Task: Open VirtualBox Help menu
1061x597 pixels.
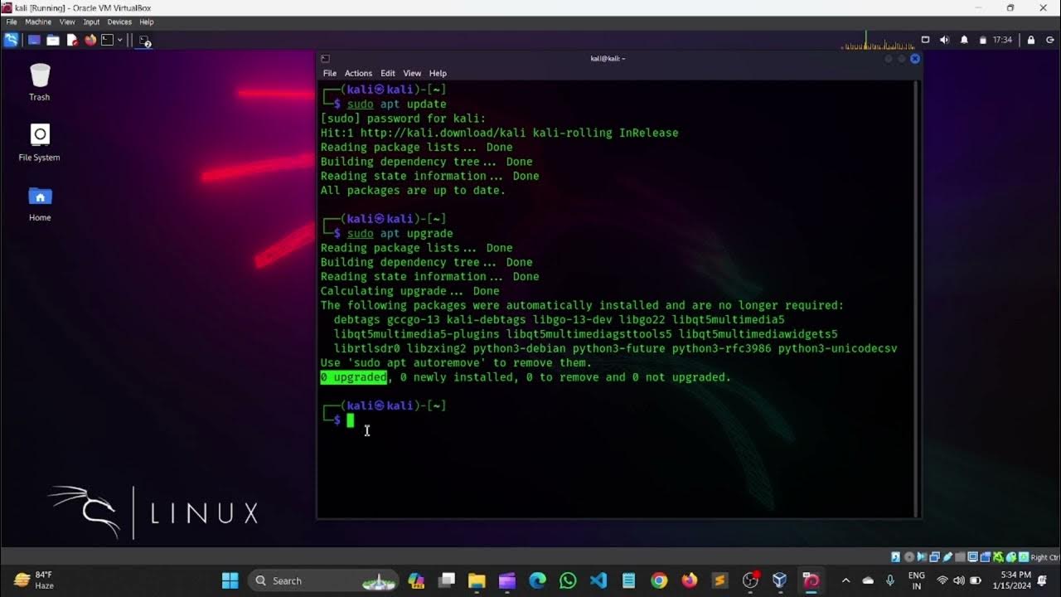Action: pos(147,22)
